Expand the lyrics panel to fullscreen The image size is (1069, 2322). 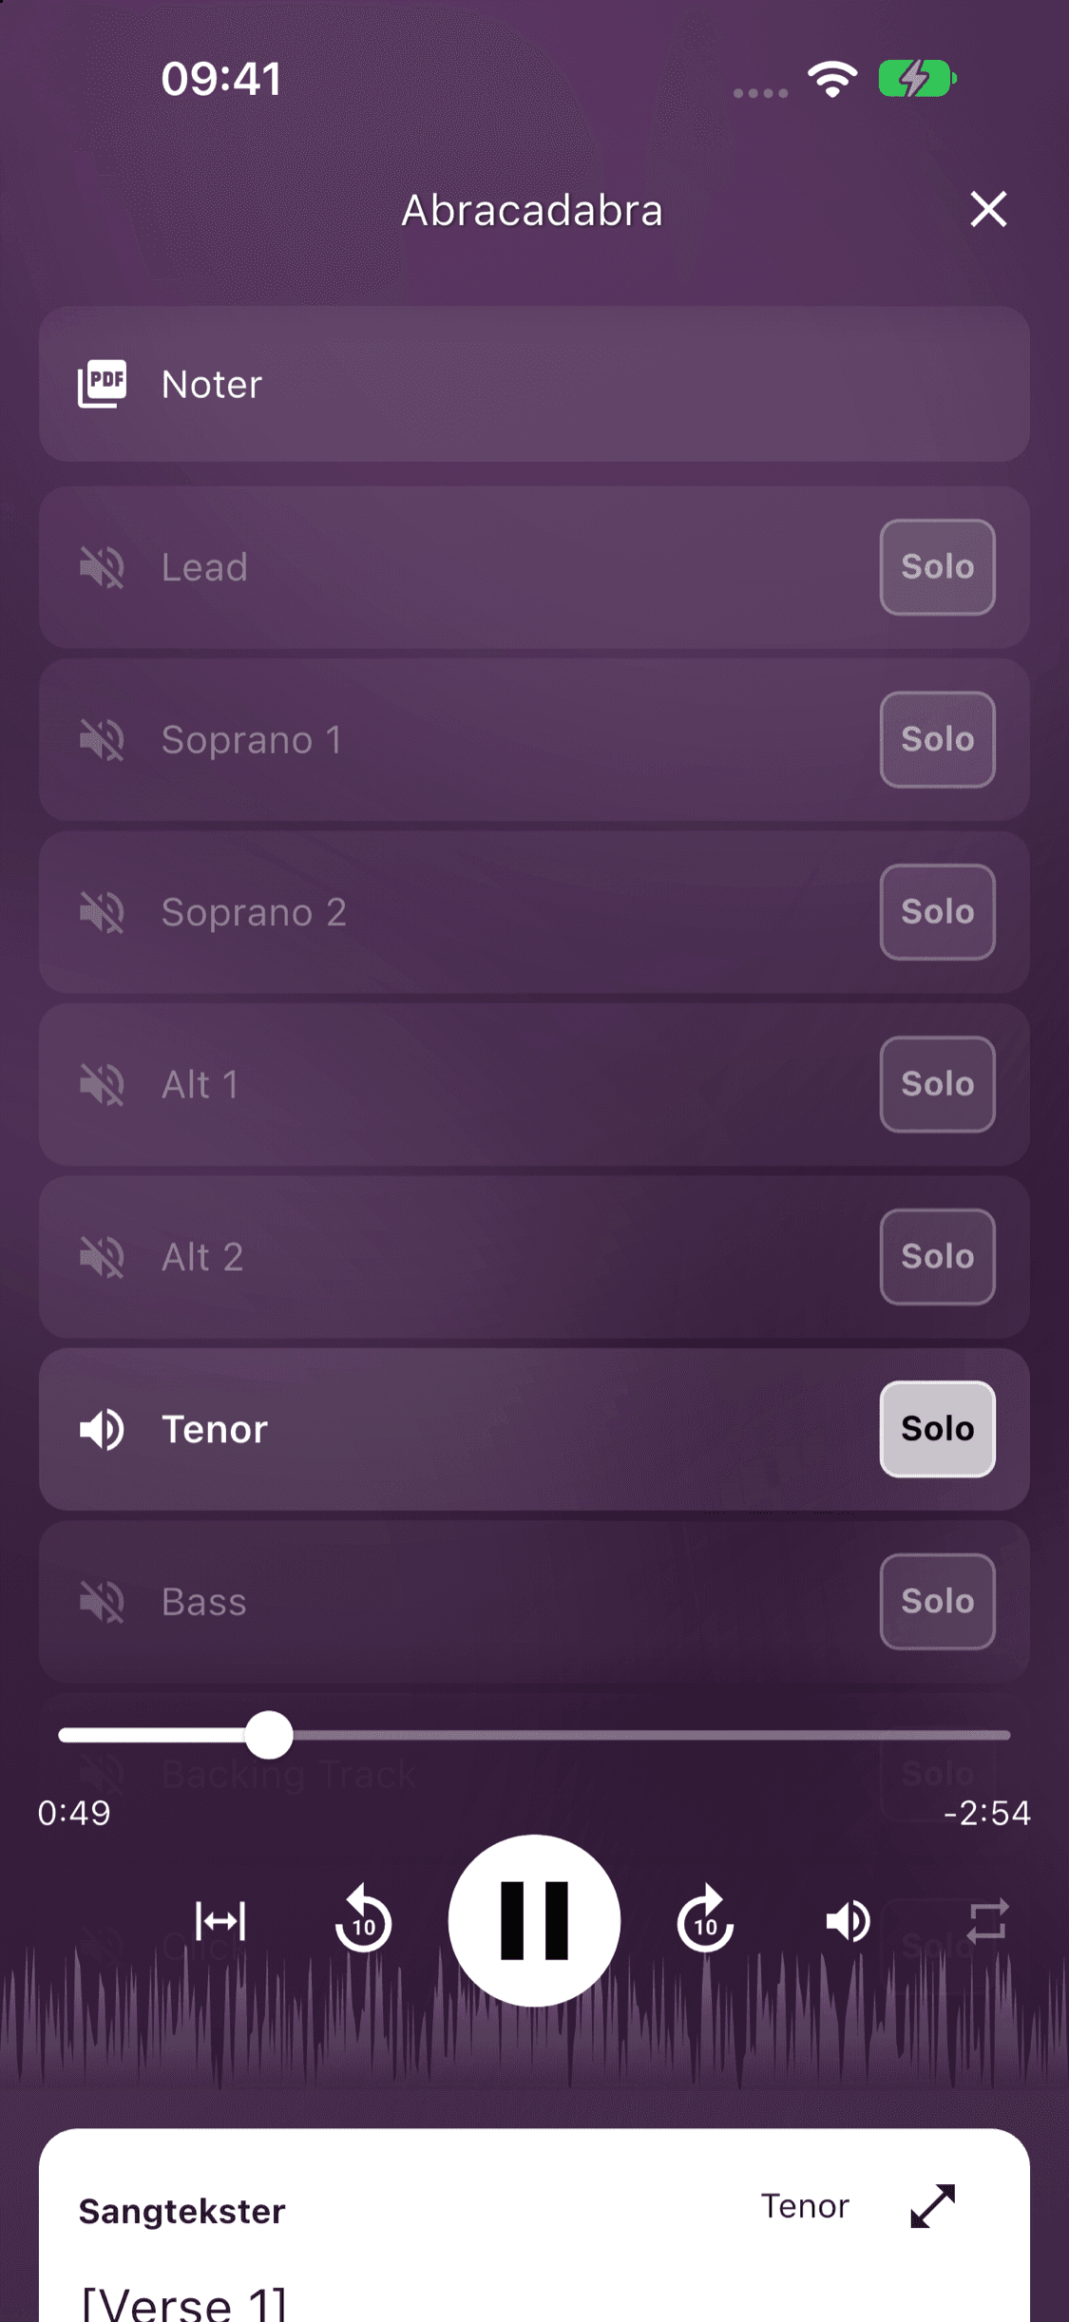[x=932, y=2205]
